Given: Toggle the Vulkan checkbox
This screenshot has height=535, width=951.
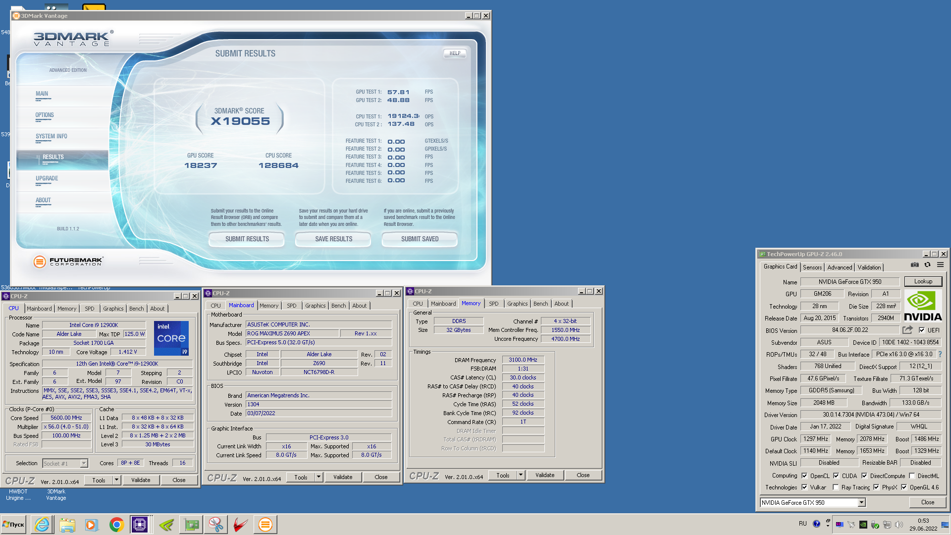Looking at the screenshot, I should 804,487.
